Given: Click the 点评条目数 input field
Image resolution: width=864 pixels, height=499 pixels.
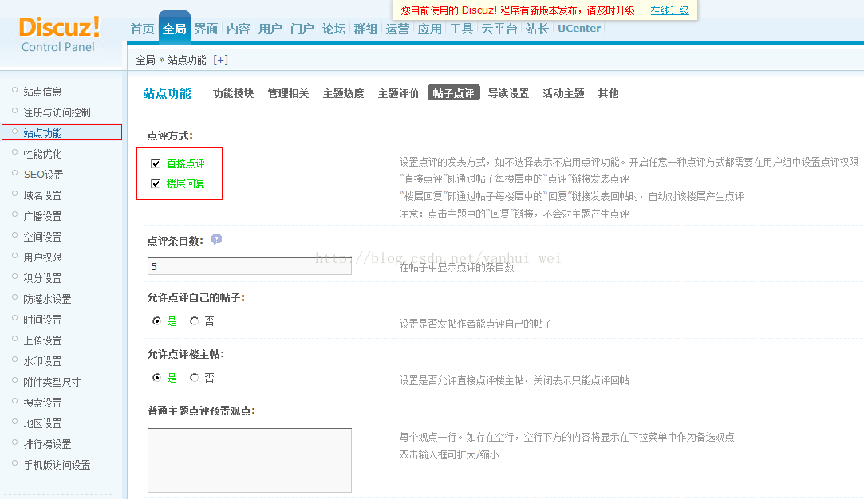Looking at the screenshot, I should (x=249, y=266).
